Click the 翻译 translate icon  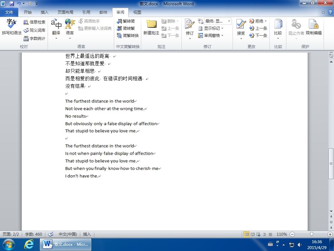(56, 24)
